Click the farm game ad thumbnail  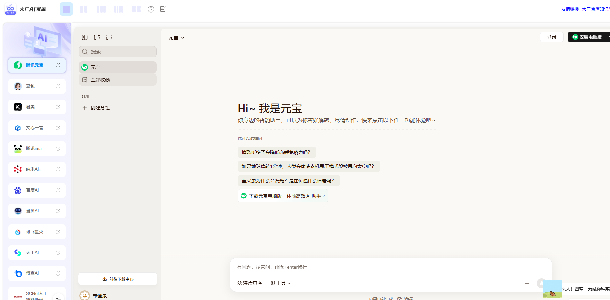coord(552,289)
